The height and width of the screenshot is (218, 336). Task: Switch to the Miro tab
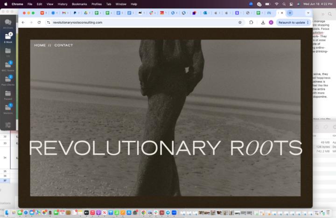click(140, 13)
